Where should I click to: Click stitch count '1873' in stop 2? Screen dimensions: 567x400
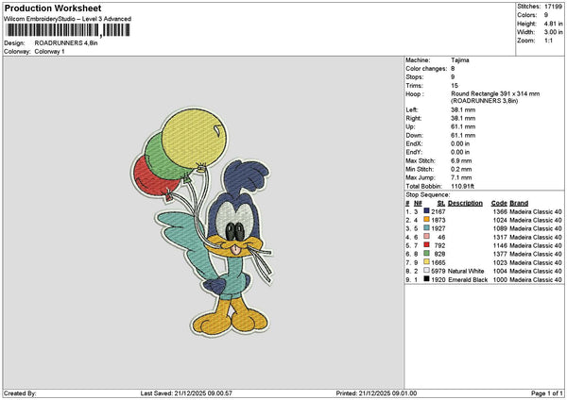coord(438,220)
